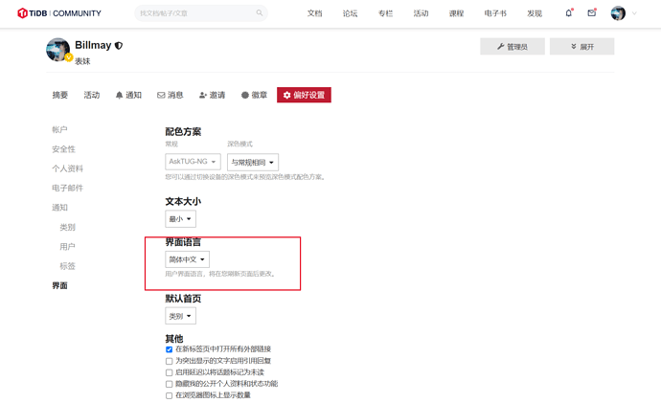Select 界面 in the side menu
This screenshot has width=661, height=403.
[x=59, y=285]
